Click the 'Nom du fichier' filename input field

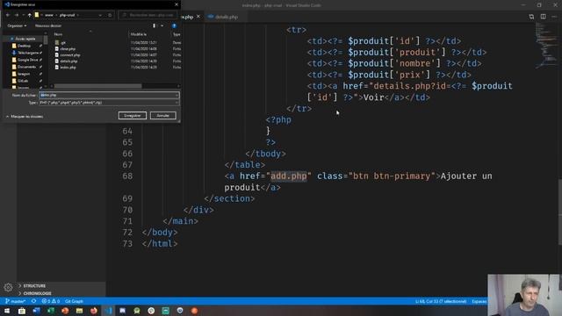(109, 95)
